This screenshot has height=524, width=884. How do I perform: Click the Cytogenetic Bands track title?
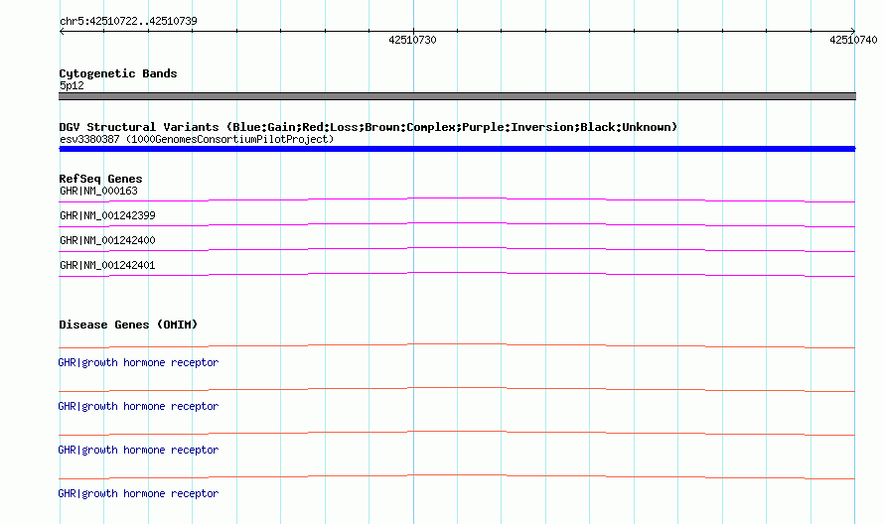[118, 73]
